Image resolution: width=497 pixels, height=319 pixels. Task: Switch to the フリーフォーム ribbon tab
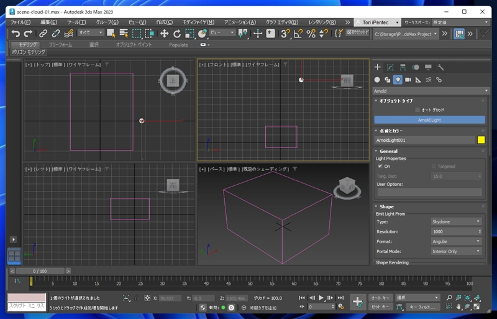(61, 45)
